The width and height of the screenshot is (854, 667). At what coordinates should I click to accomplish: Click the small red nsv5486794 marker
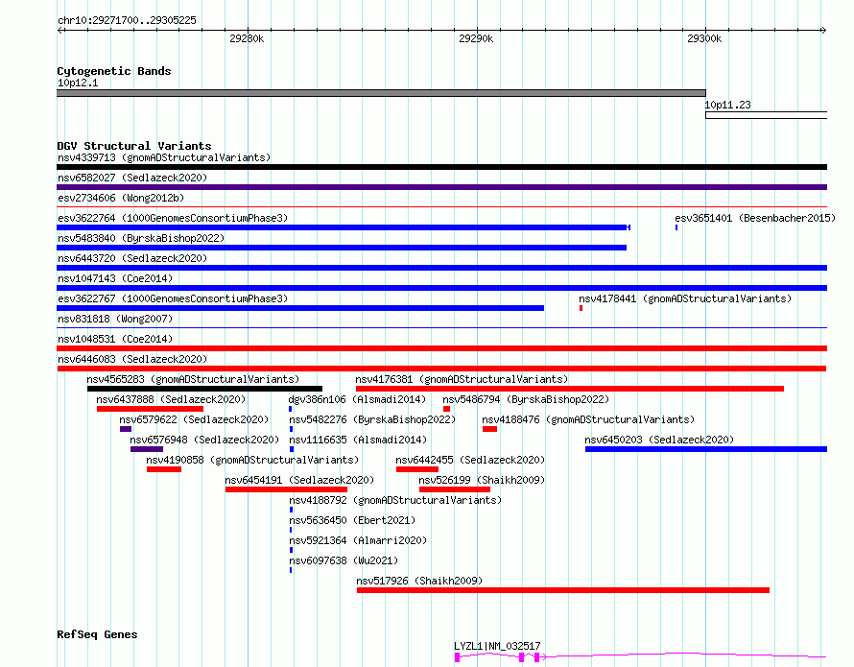pos(446,409)
